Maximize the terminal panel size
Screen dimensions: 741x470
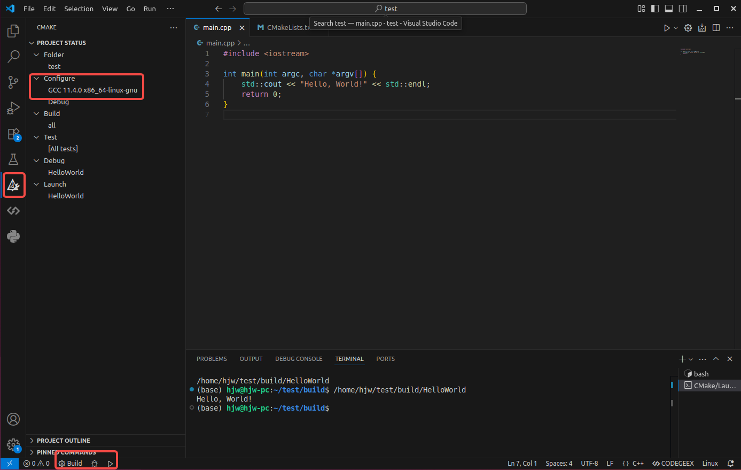[716, 359]
